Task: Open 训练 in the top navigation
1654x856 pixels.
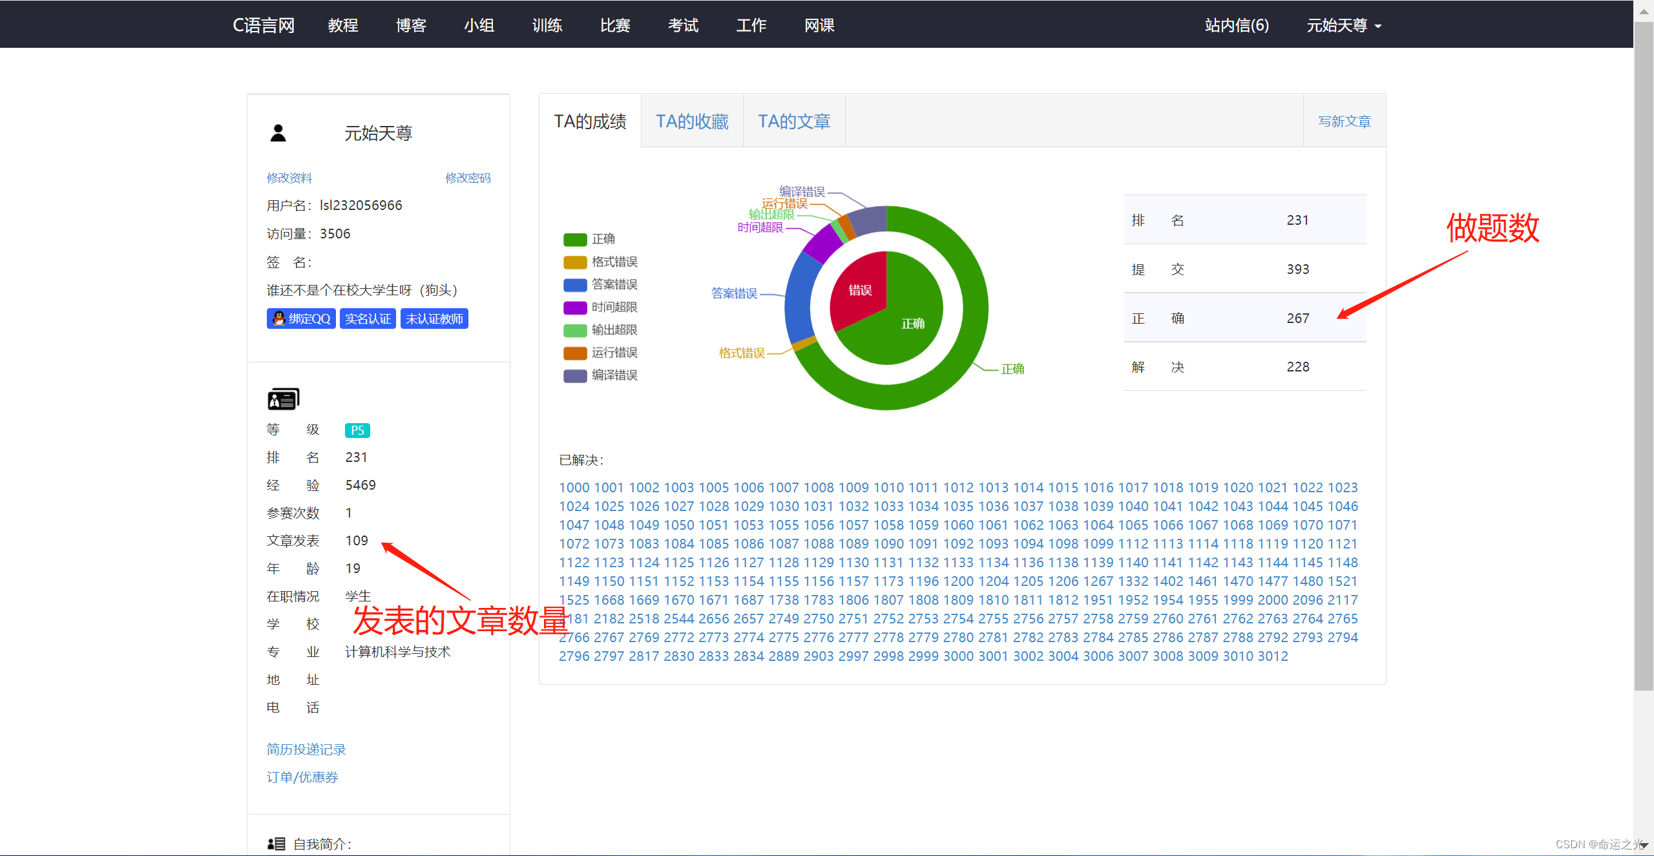Action: coord(547,25)
